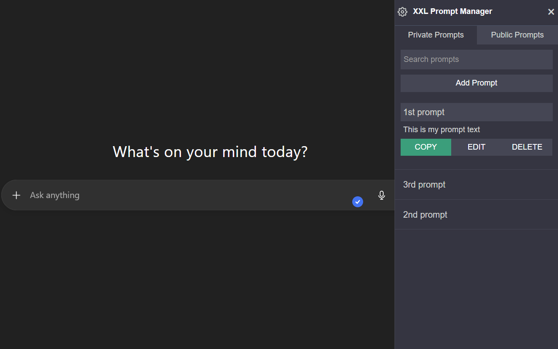
Task: Click the Add Prompt button
Action: 476,83
